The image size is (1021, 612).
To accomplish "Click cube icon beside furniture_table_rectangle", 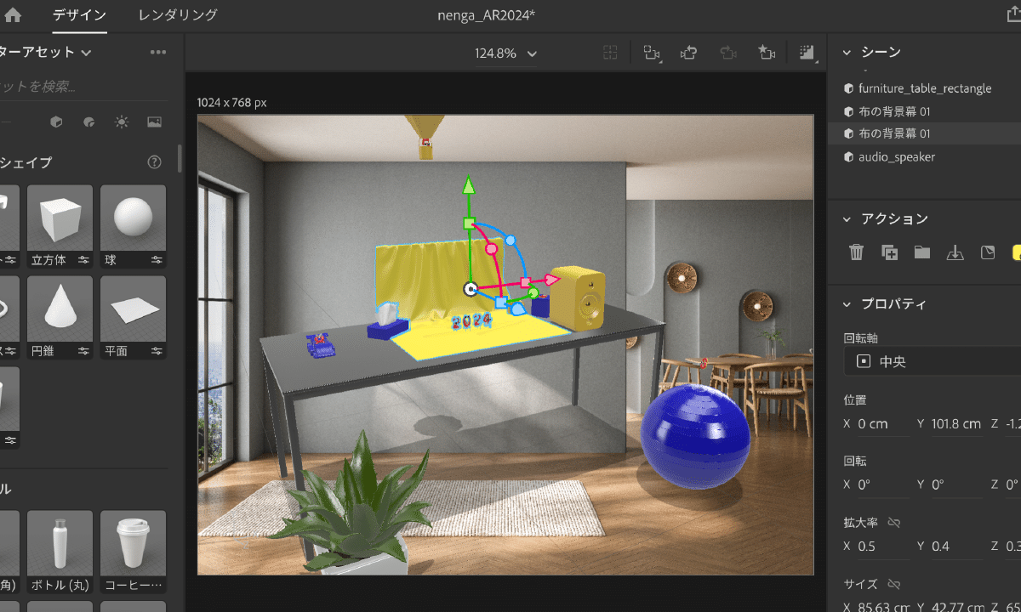I will coord(848,88).
